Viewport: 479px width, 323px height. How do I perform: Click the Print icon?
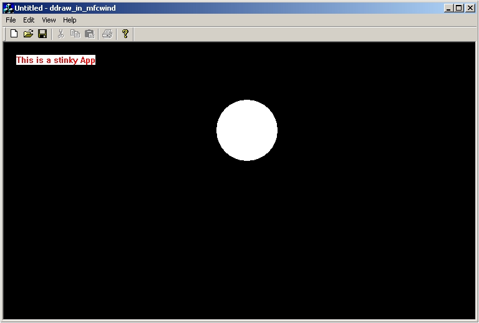coord(107,34)
